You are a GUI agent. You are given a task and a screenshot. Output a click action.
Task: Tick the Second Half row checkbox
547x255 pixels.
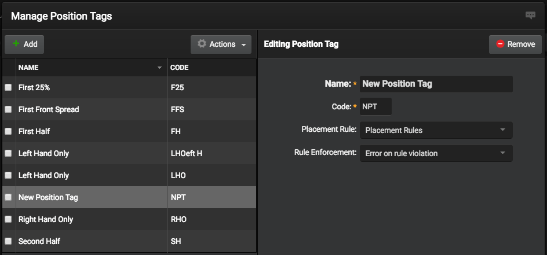click(8, 241)
